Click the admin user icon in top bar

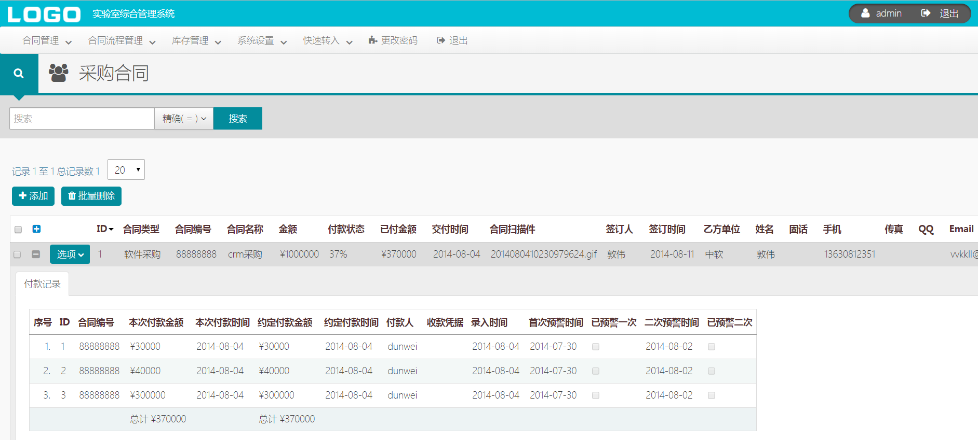point(865,13)
